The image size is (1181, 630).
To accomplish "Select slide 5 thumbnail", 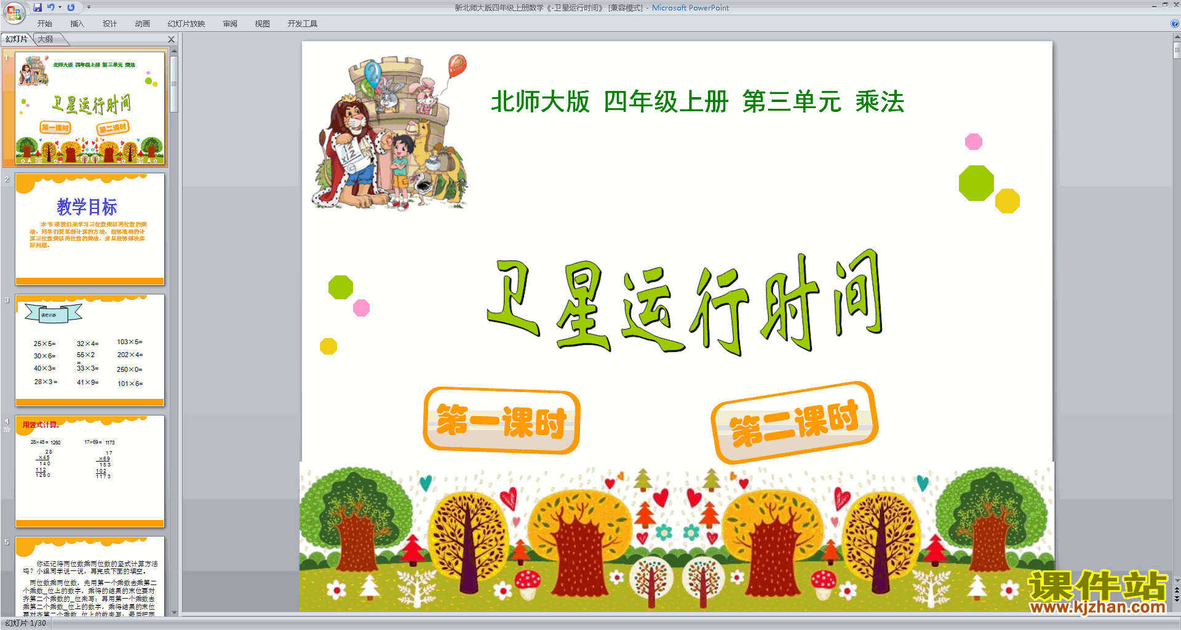I will pos(90,577).
